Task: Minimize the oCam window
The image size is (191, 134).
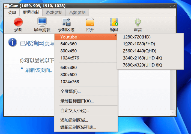Action: click(170, 6)
